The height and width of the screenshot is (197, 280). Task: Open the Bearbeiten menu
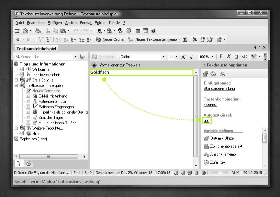point(36,23)
